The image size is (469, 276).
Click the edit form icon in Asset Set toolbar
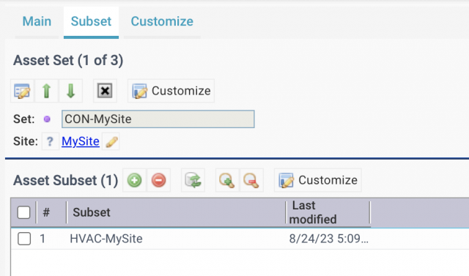[x=22, y=91]
